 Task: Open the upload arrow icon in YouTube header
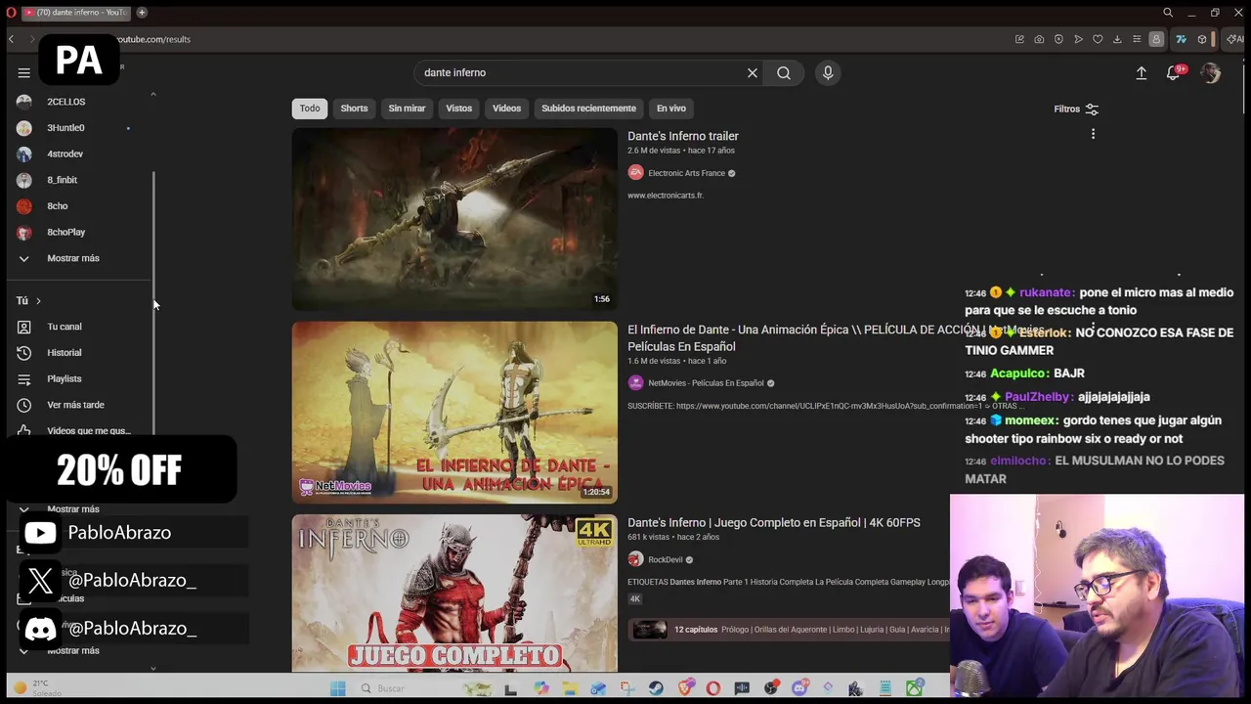pyautogui.click(x=1141, y=72)
